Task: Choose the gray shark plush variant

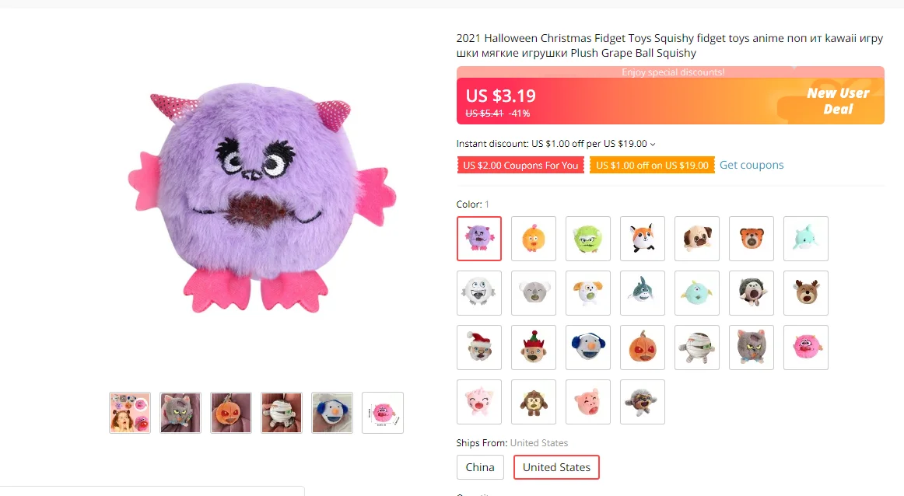Action: coord(643,293)
